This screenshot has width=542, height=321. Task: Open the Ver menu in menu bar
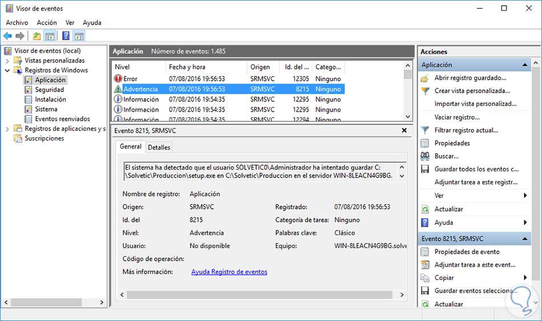[x=70, y=23]
